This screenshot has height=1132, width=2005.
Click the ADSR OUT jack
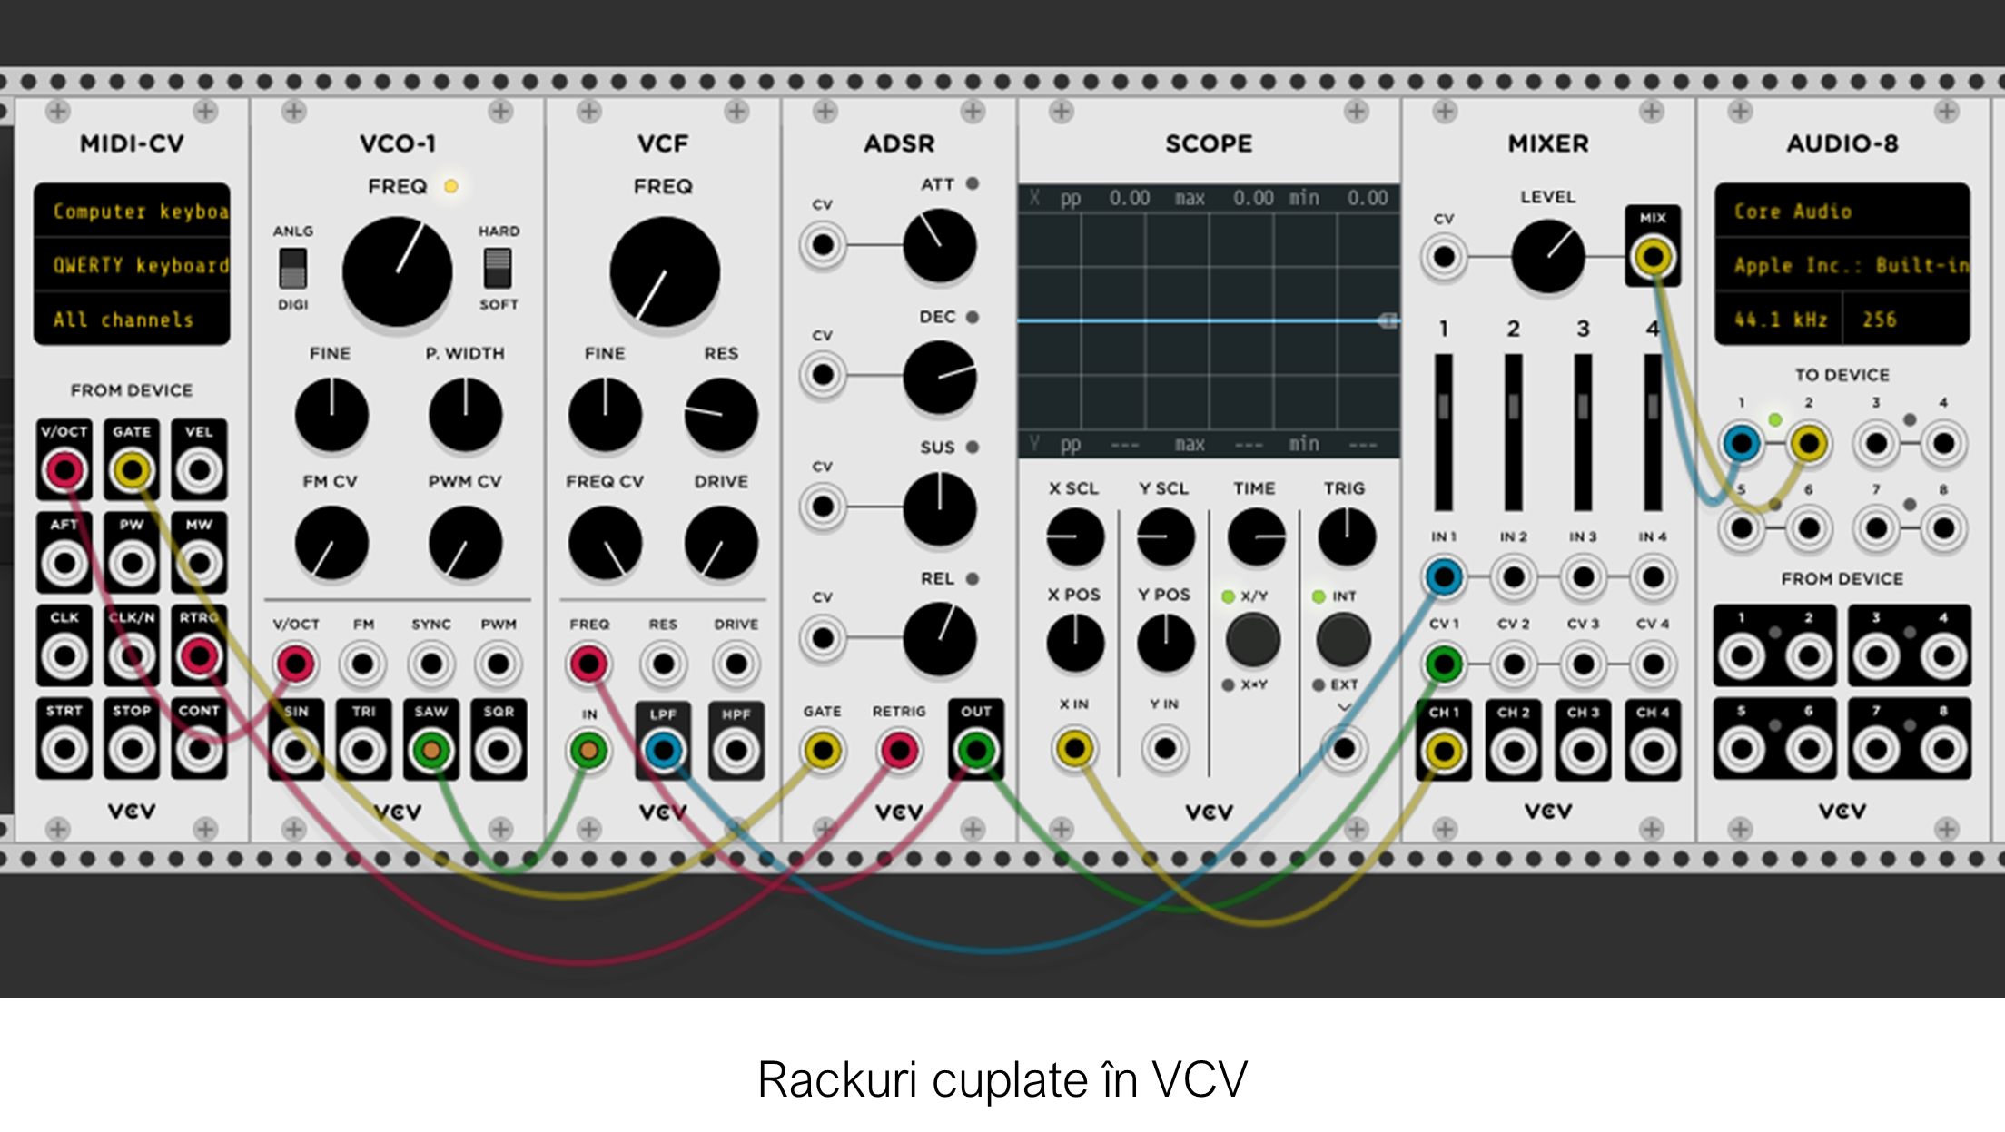[x=976, y=751]
